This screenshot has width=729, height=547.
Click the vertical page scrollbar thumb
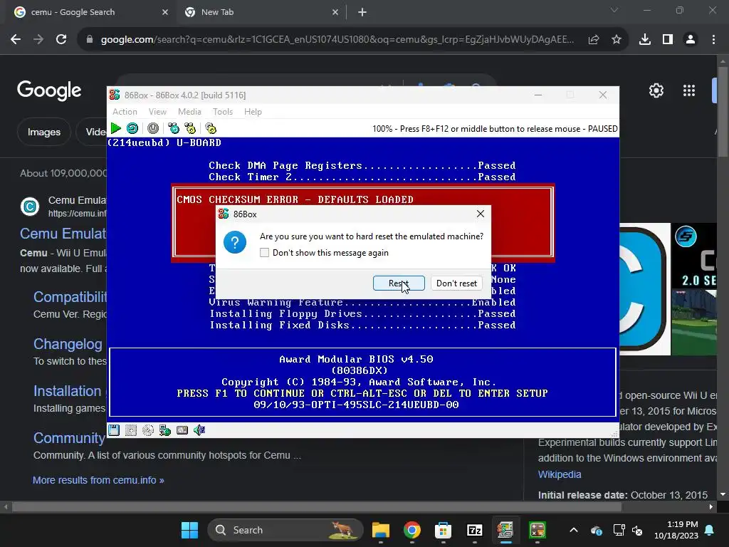(723, 112)
